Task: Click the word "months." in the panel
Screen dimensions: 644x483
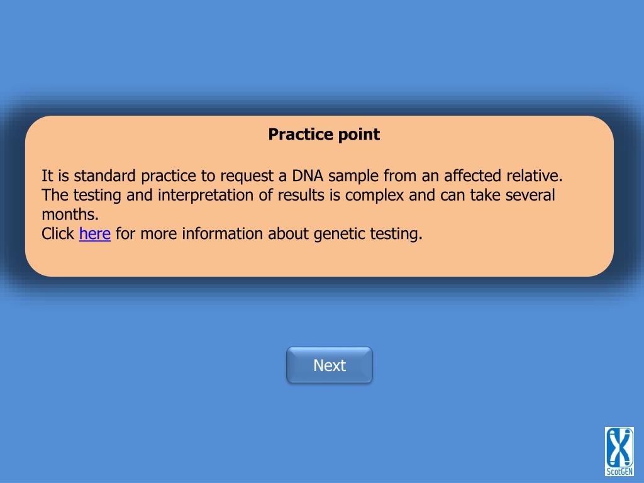Action: click(x=70, y=214)
